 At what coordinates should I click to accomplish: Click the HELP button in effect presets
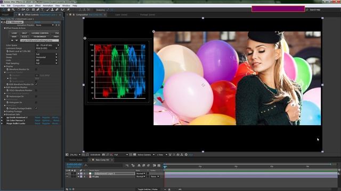pyautogui.click(x=25, y=33)
